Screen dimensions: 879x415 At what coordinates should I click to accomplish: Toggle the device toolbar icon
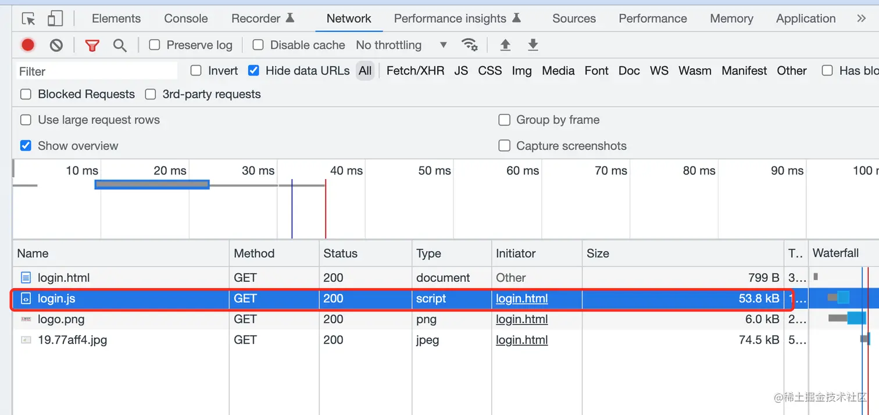click(x=55, y=19)
